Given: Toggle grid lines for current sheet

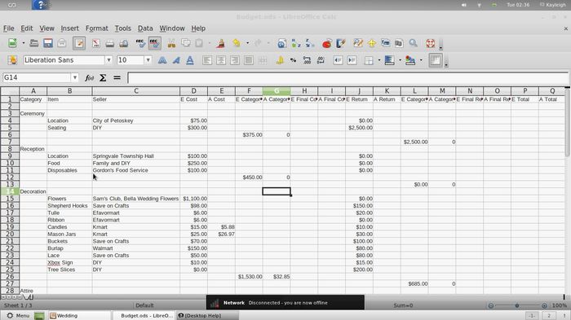Looking at the screenshot, I should pyautogui.click(x=435, y=60).
